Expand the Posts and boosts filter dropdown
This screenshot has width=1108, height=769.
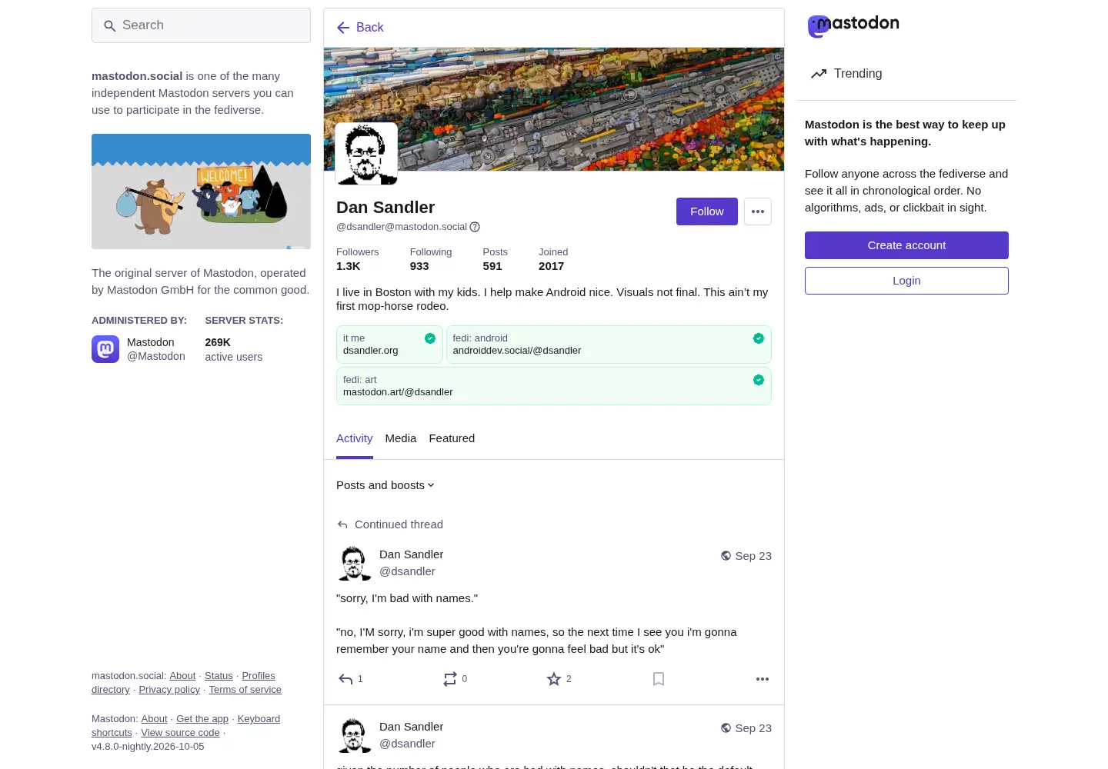pos(385,485)
